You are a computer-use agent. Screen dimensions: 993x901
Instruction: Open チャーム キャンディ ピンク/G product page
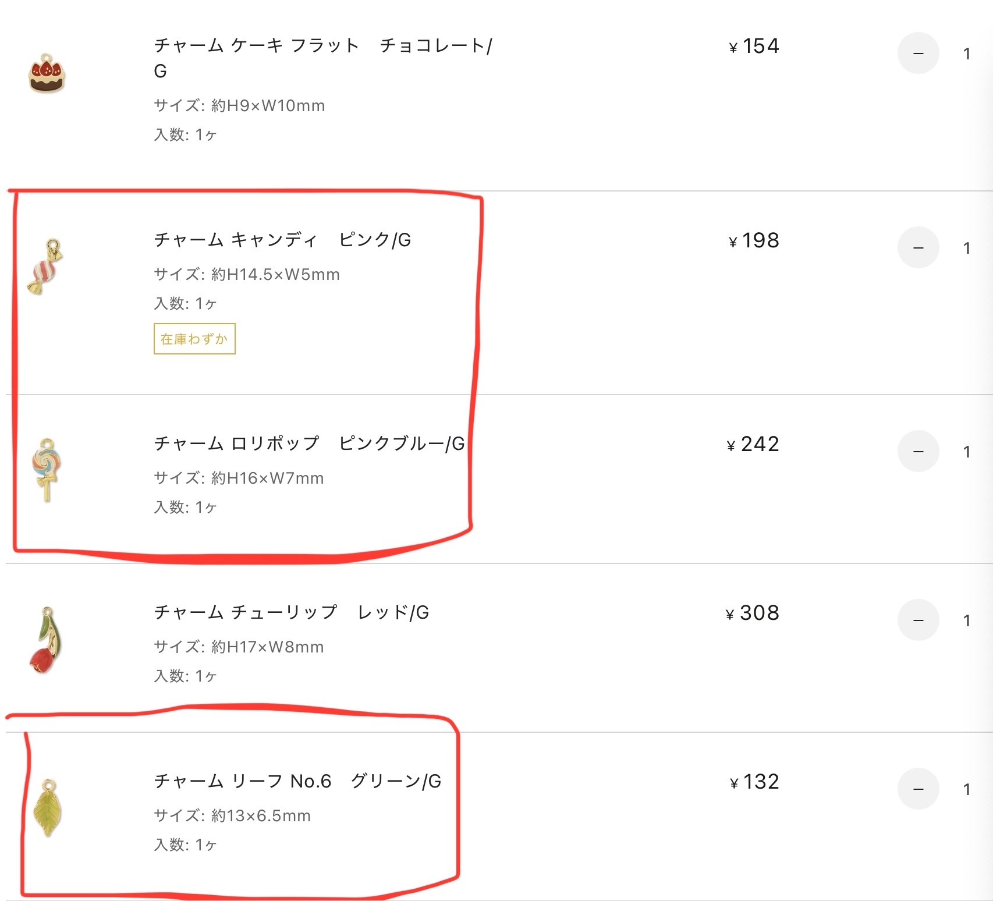282,240
